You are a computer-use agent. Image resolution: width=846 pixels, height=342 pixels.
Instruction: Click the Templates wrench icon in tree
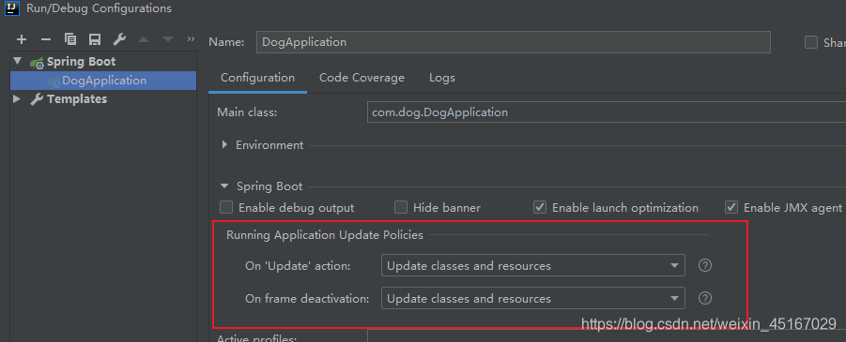pos(37,99)
